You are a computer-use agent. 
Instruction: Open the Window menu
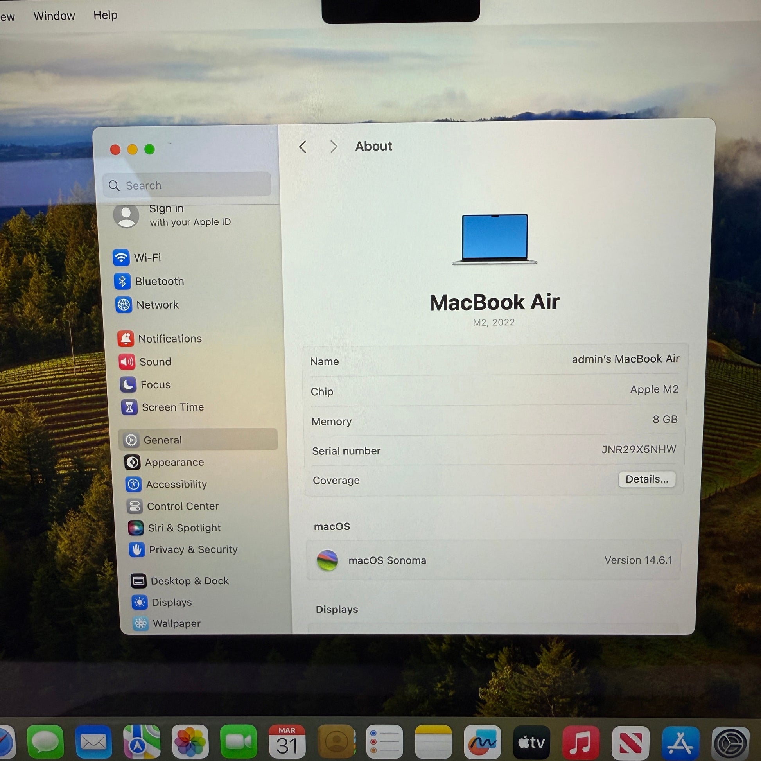(54, 16)
